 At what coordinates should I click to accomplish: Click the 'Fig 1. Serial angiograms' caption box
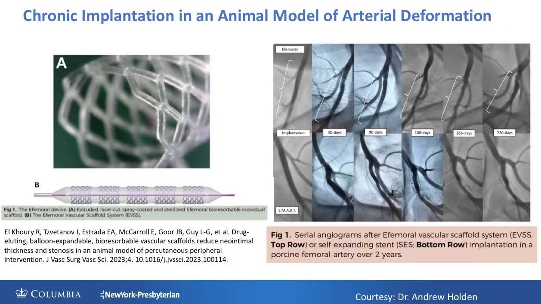coord(402,245)
